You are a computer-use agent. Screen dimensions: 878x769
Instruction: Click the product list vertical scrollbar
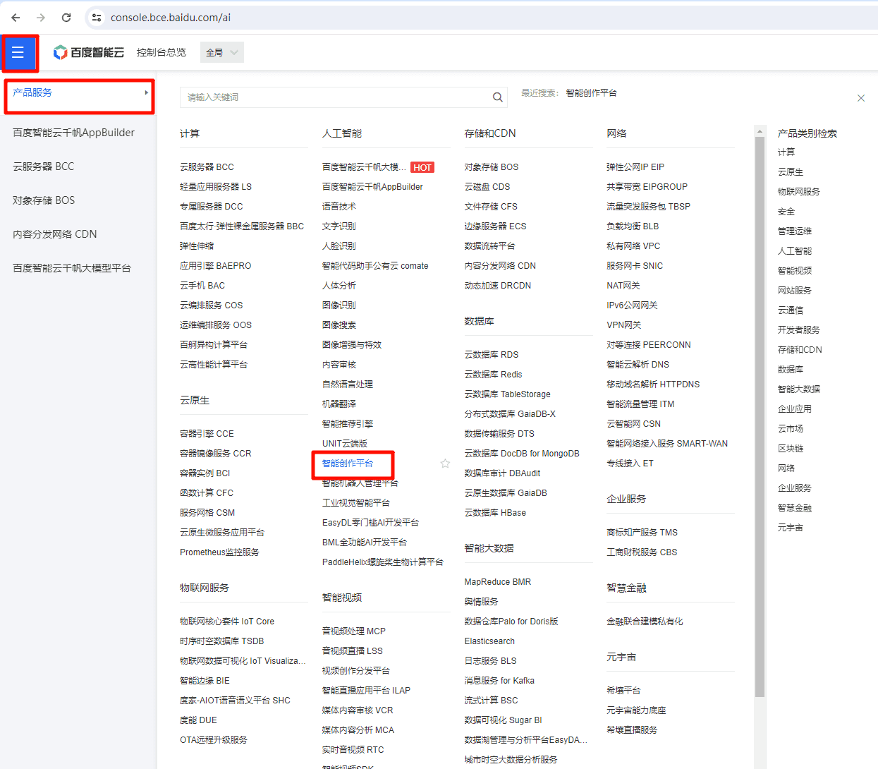tap(760, 416)
